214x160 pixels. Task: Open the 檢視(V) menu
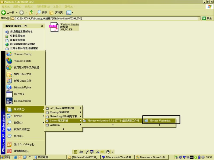pyautogui.click(x=29, y=6)
